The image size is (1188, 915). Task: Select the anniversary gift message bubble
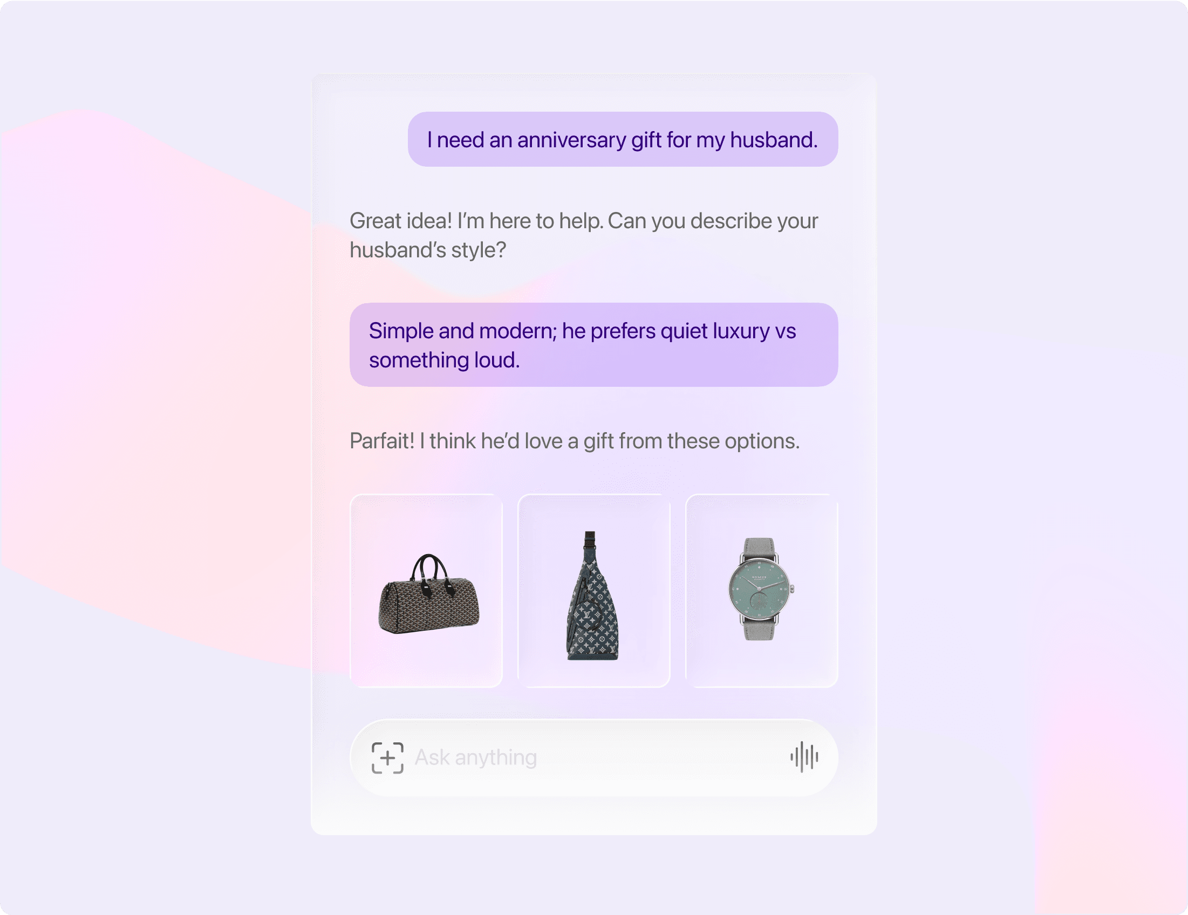tap(623, 139)
